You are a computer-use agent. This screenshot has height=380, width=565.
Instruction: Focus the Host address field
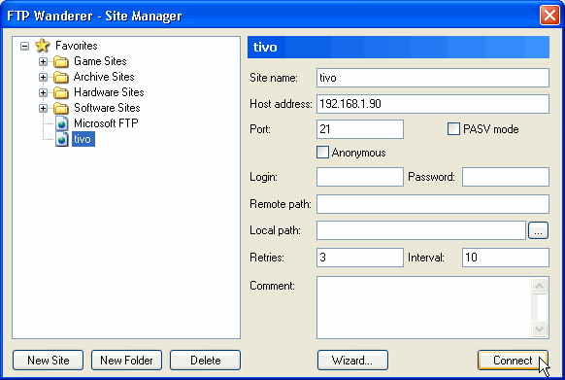coord(432,104)
